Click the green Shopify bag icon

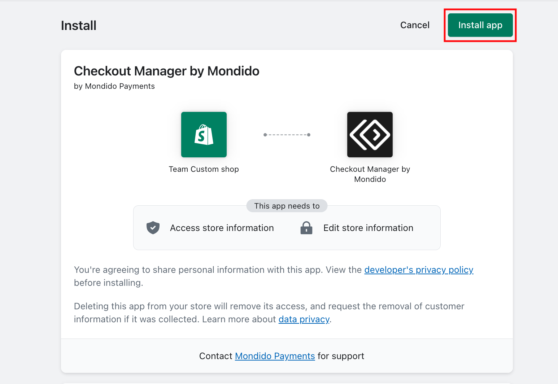point(204,135)
